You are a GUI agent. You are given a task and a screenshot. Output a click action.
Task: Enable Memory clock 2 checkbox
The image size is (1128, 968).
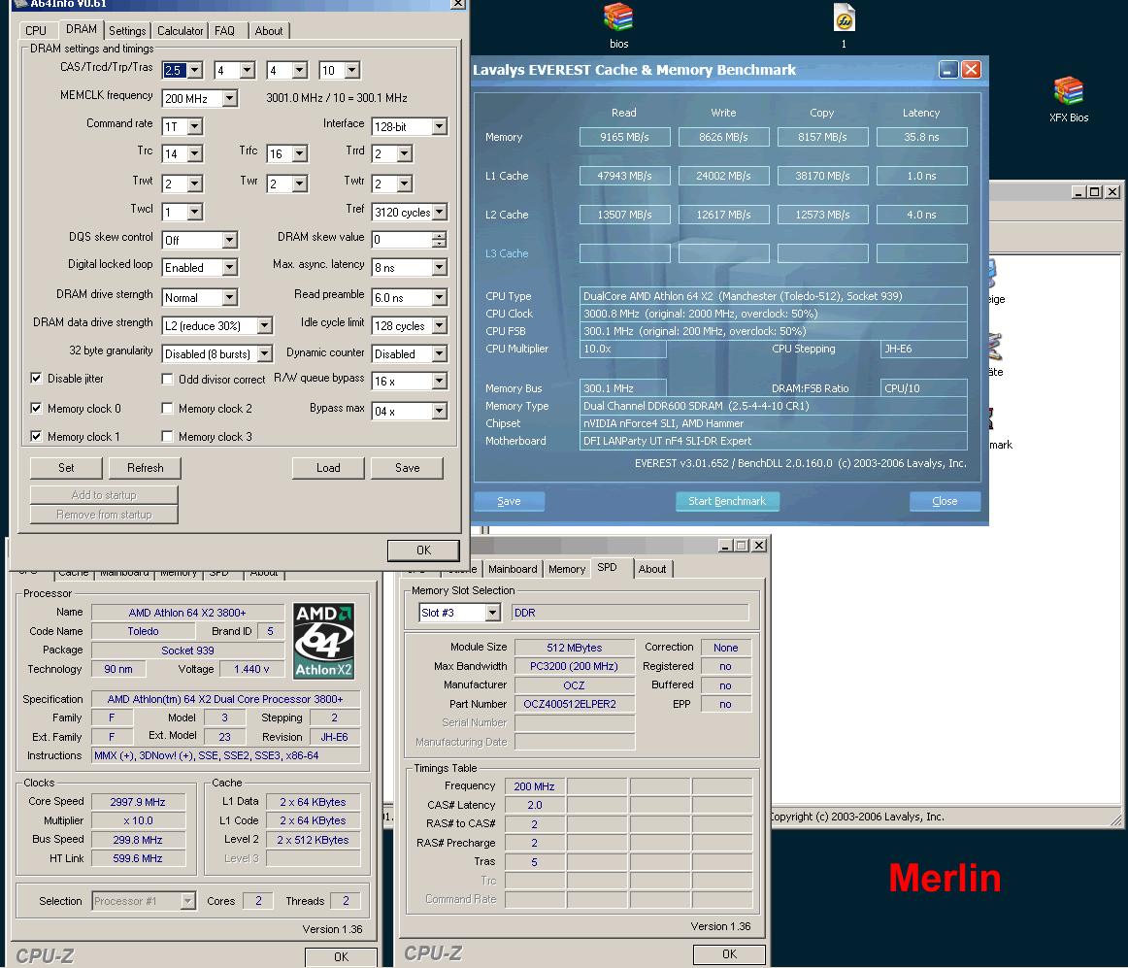(167, 408)
